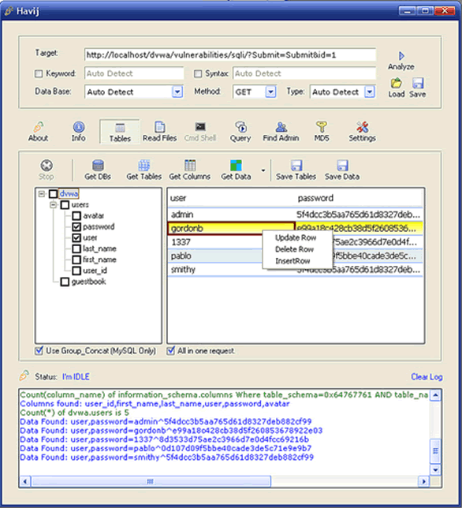462x508 pixels.
Task: Click the Get Columns icon
Action: pyautogui.click(x=190, y=165)
